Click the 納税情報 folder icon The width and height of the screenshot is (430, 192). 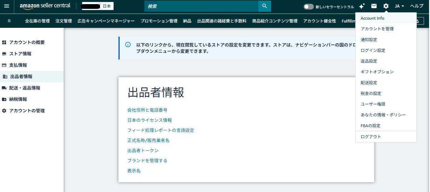pos(4,99)
